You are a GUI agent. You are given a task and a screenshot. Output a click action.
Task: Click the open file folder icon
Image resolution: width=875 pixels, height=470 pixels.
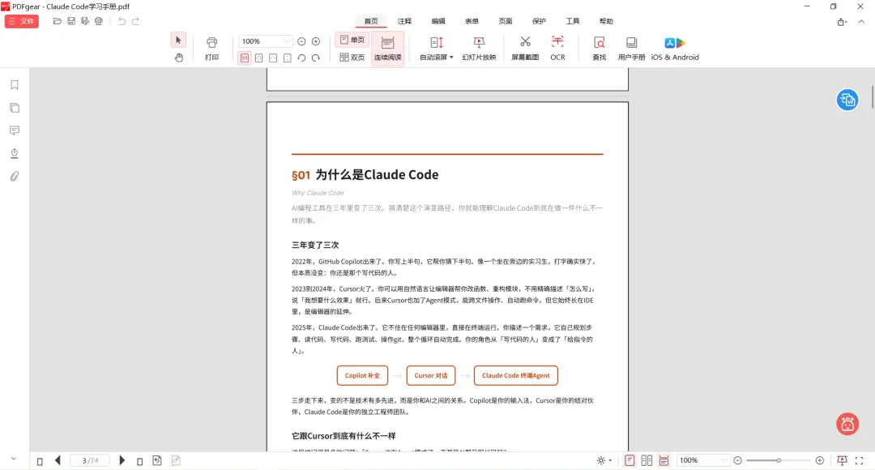(57, 21)
